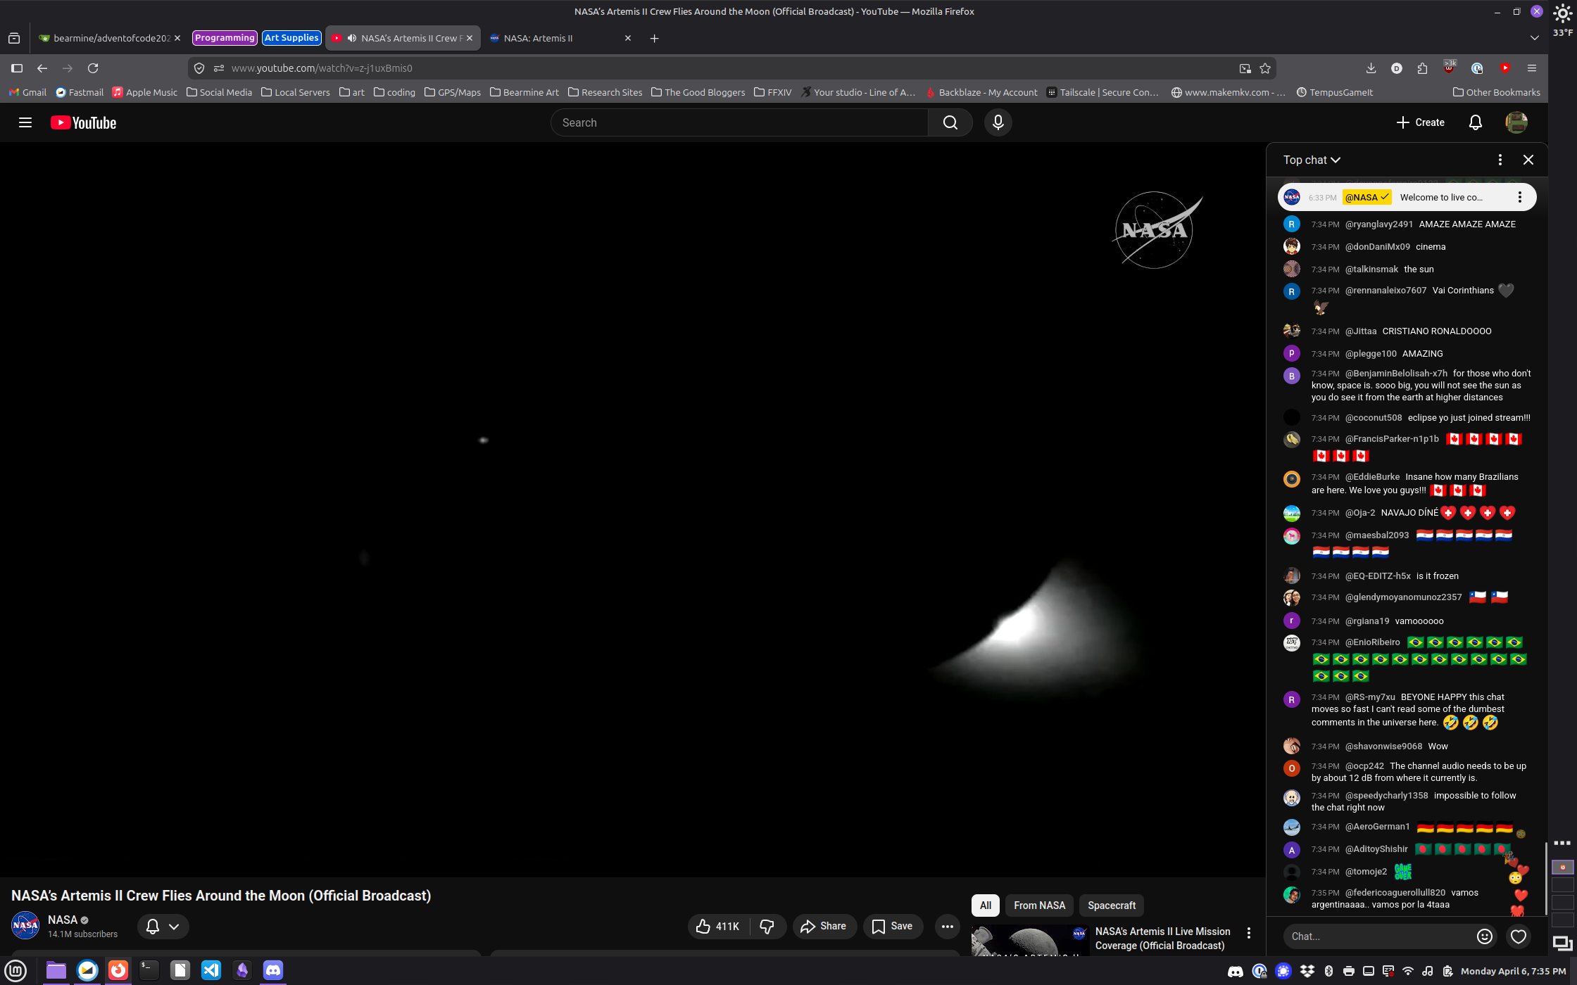1577x985 pixels.
Task: Click the search magnifier button
Action: pos(950,122)
